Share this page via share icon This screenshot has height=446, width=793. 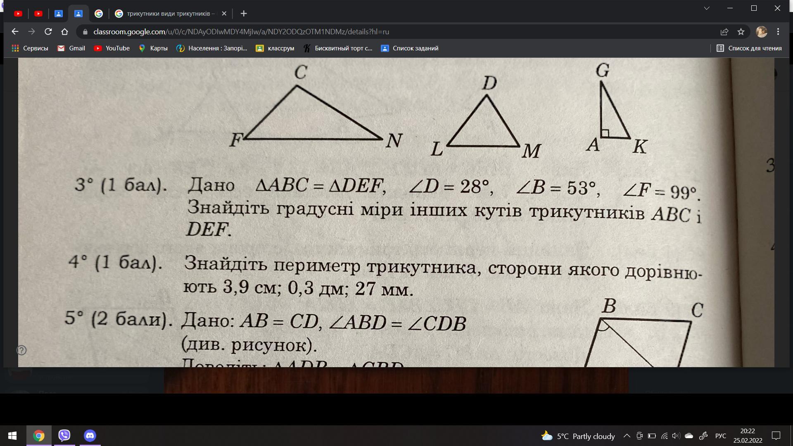(x=724, y=32)
